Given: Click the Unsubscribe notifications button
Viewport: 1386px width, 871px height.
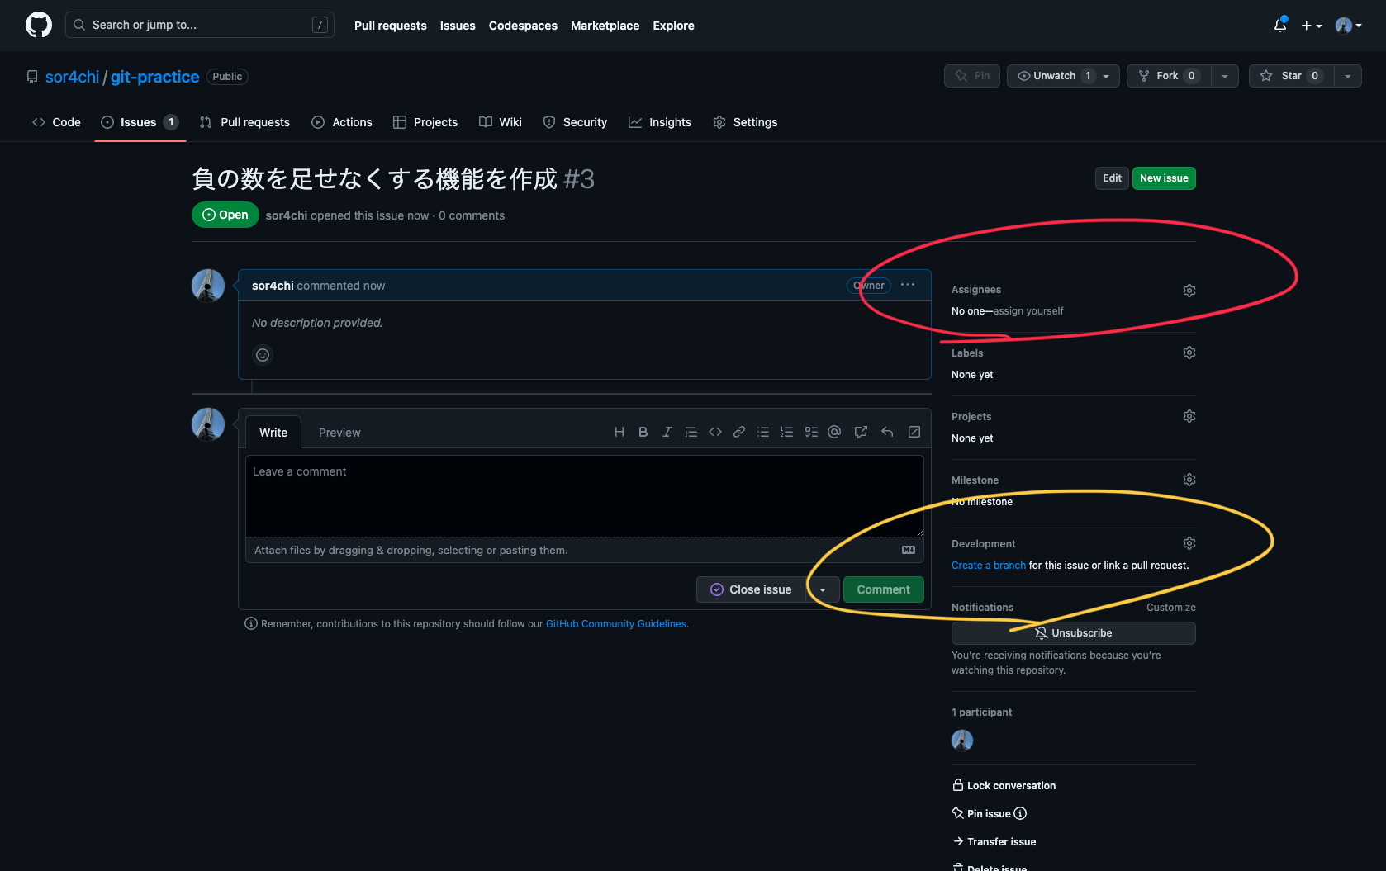Looking at the screenshot, I should [1073, 633].
